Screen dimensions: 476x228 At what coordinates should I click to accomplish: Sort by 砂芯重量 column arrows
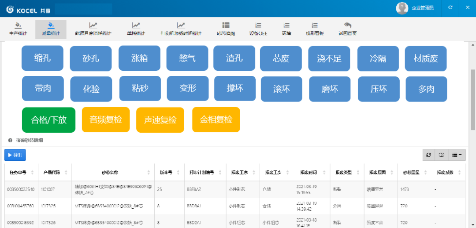[425, 173]
